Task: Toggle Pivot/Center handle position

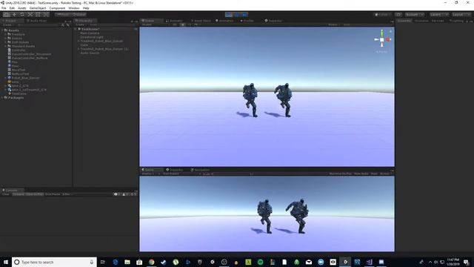Action: click(63, 14)
